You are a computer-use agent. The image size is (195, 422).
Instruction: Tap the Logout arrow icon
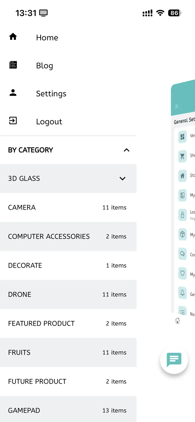point(13,121)
